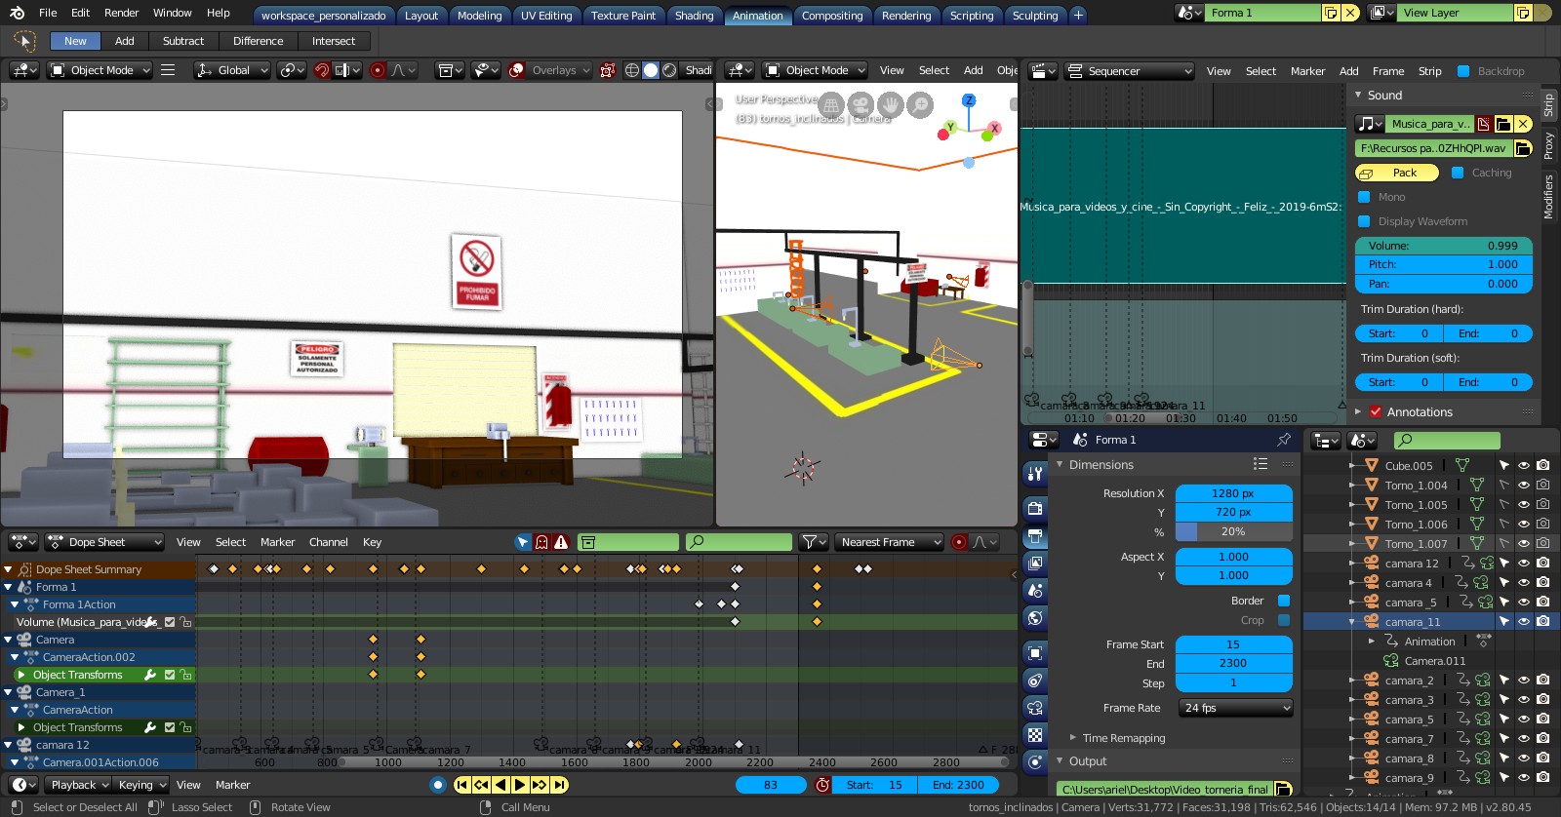This screenshot has width=1561, height=817.
Task: Open the Render menu
Action: click(122, 13)
